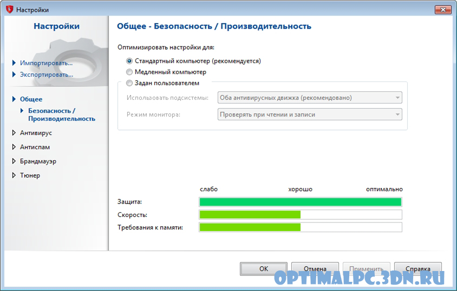Click arrow next to Безопасность / Производительность
Image resolution: width=457 pixels, height=291 pixels.
(x=22, y=111)
